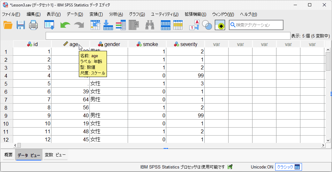Click the Use variable sets circles icon

pyautogui.click(x=207, y=25)
